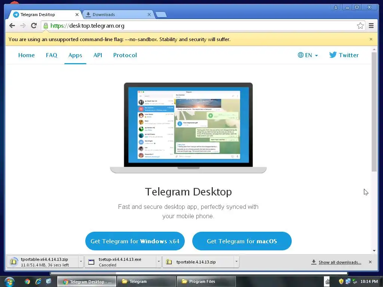383x287 pixels.
Task: Switch to the Telegram folder taskbar window
Action: tap(147, 281)
